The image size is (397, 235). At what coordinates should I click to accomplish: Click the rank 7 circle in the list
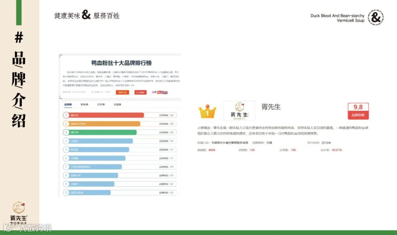66,166
